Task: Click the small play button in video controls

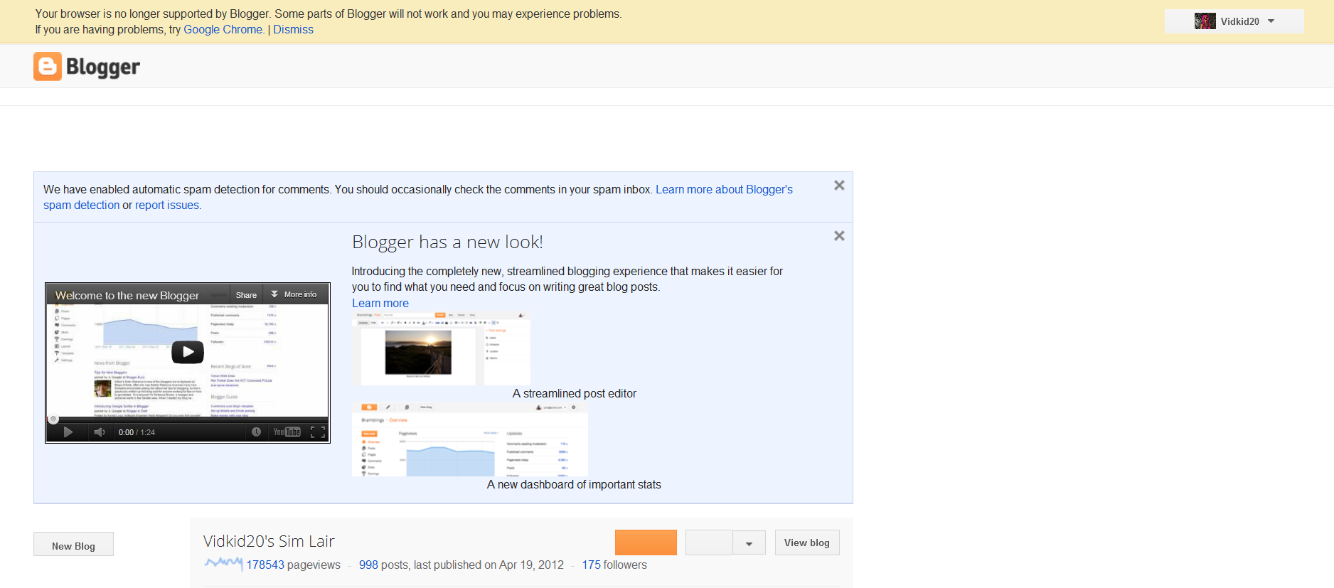Action: pyautogui.click(x=68, y=432)
